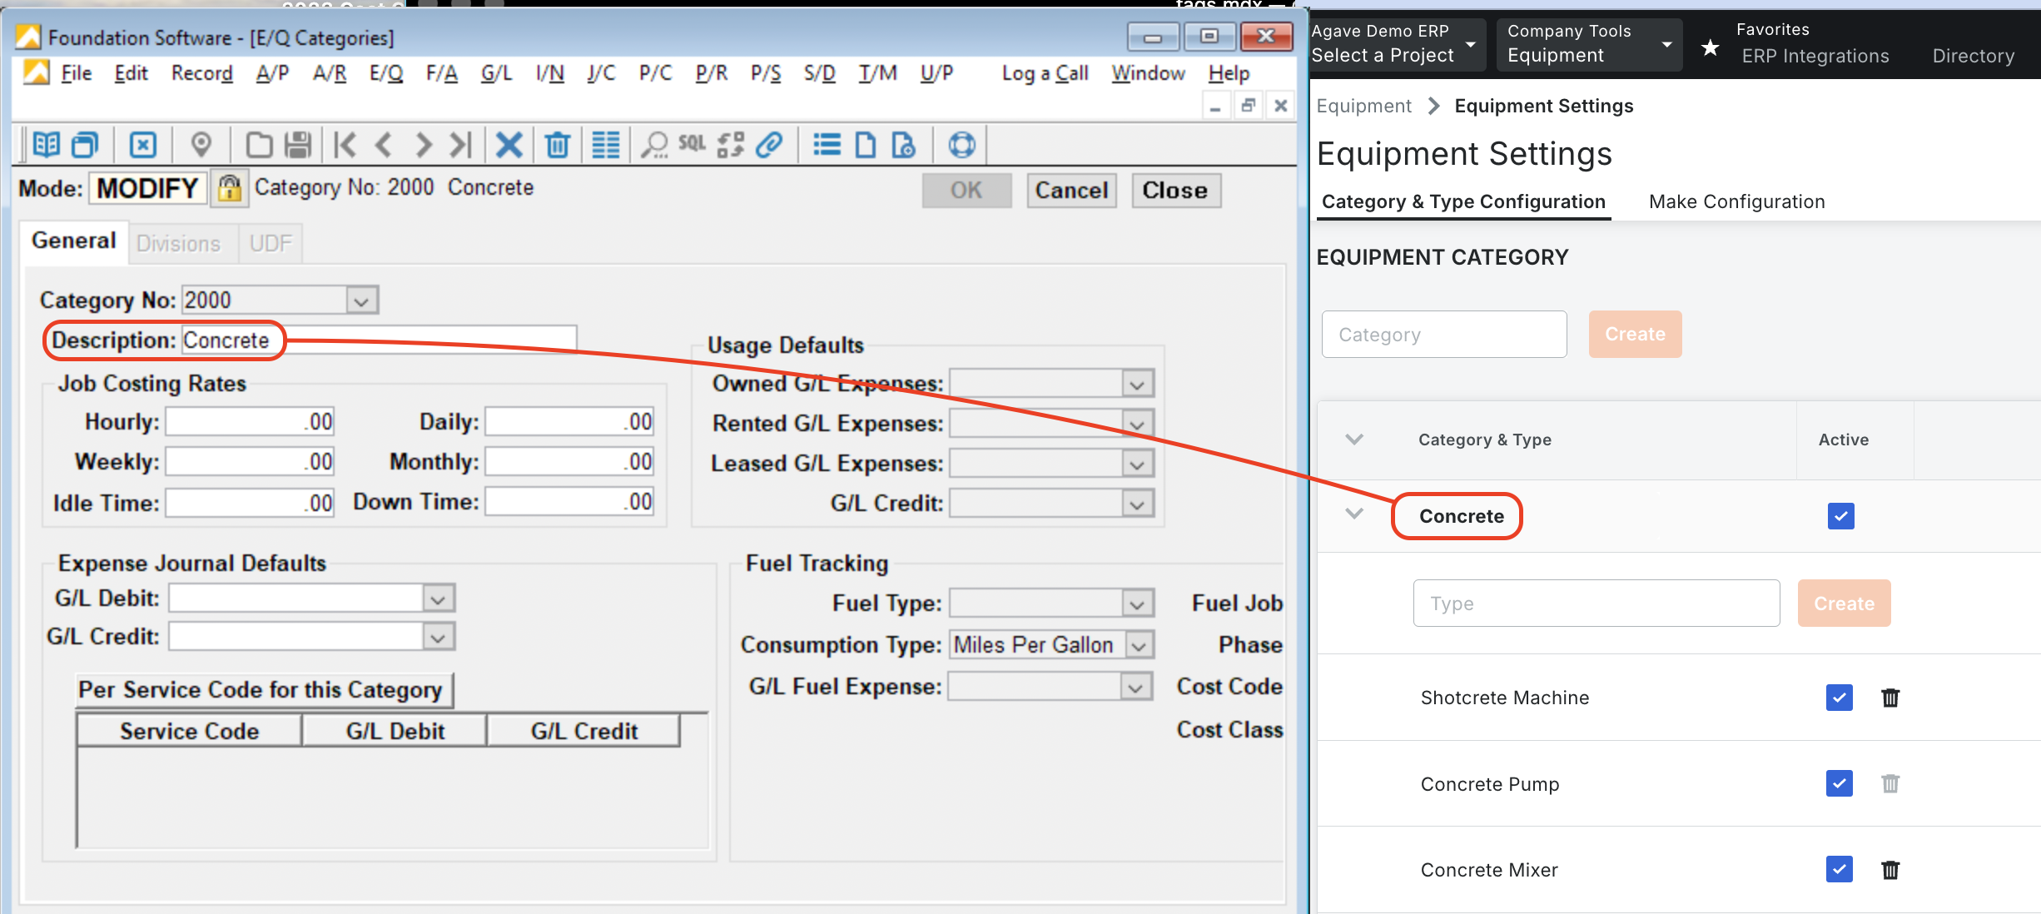This screenshot has width=2041, height=914.
Task: Toggle Active checkbox for Concrete Pump
Action: (x=1839, y=783)
